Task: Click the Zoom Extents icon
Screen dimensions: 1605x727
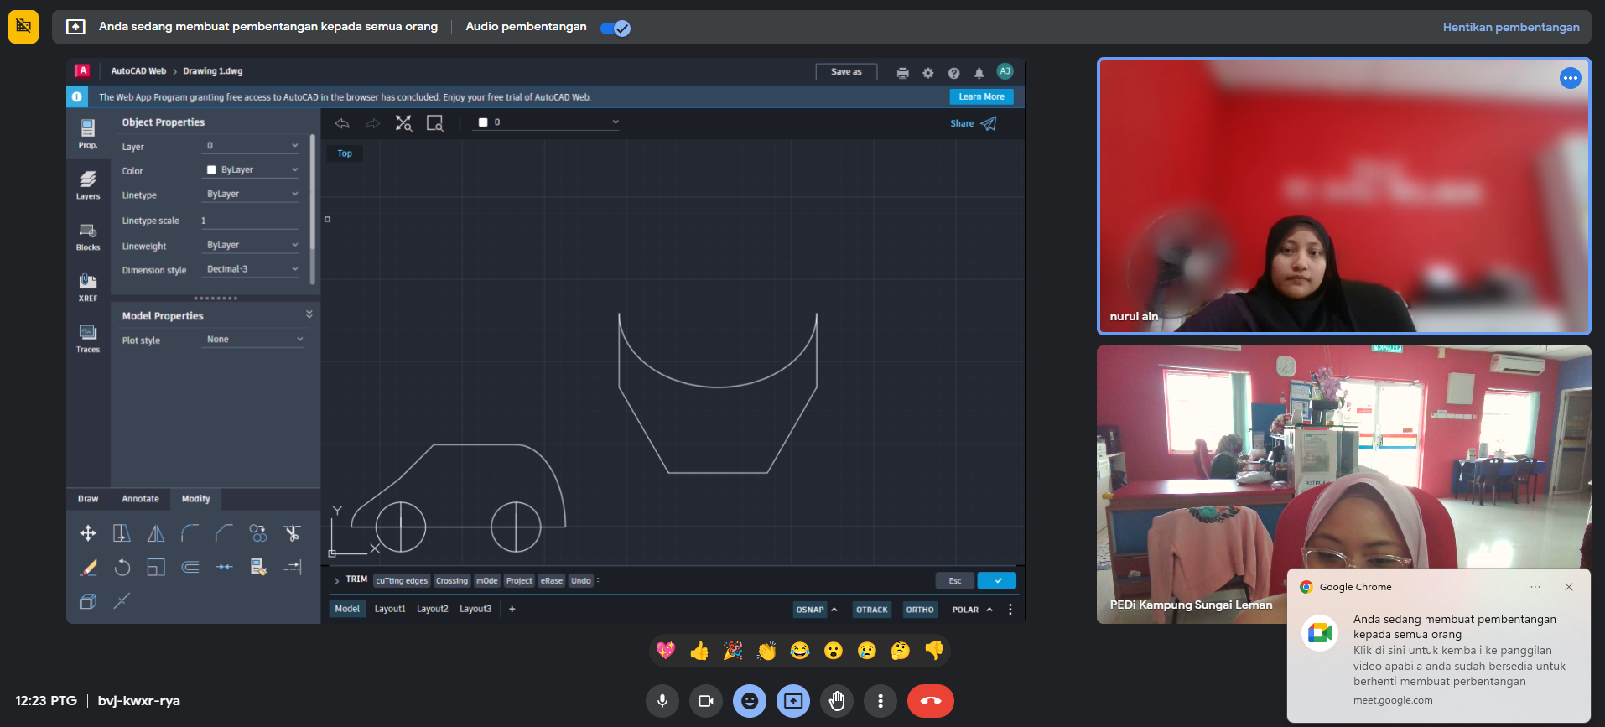Action: 404,123
